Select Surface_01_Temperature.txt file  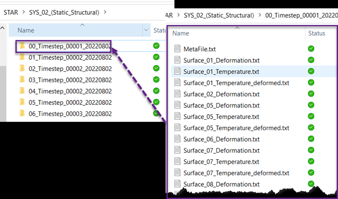(x=221, y=71)
